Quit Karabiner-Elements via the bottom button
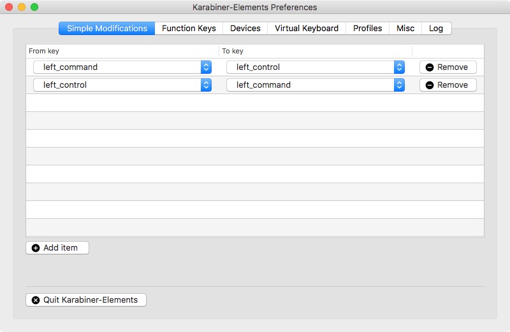 click(86, 300)
